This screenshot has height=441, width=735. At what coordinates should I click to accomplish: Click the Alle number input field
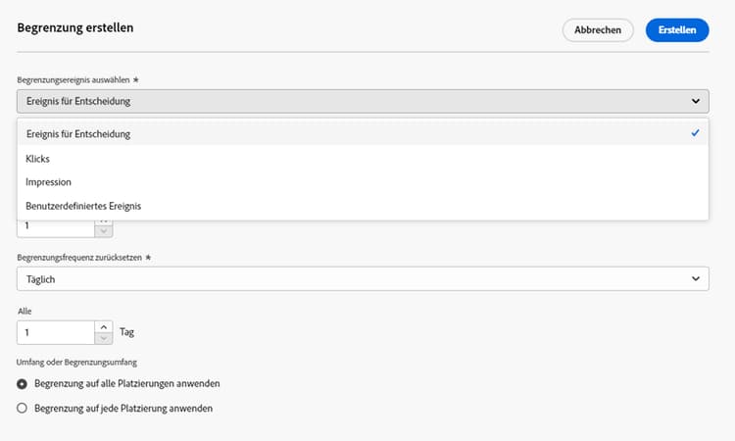(56, 332)
